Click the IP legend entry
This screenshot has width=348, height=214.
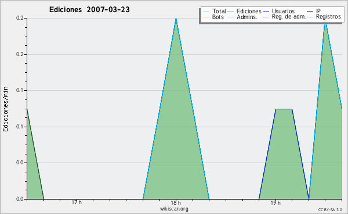(314, 11)
